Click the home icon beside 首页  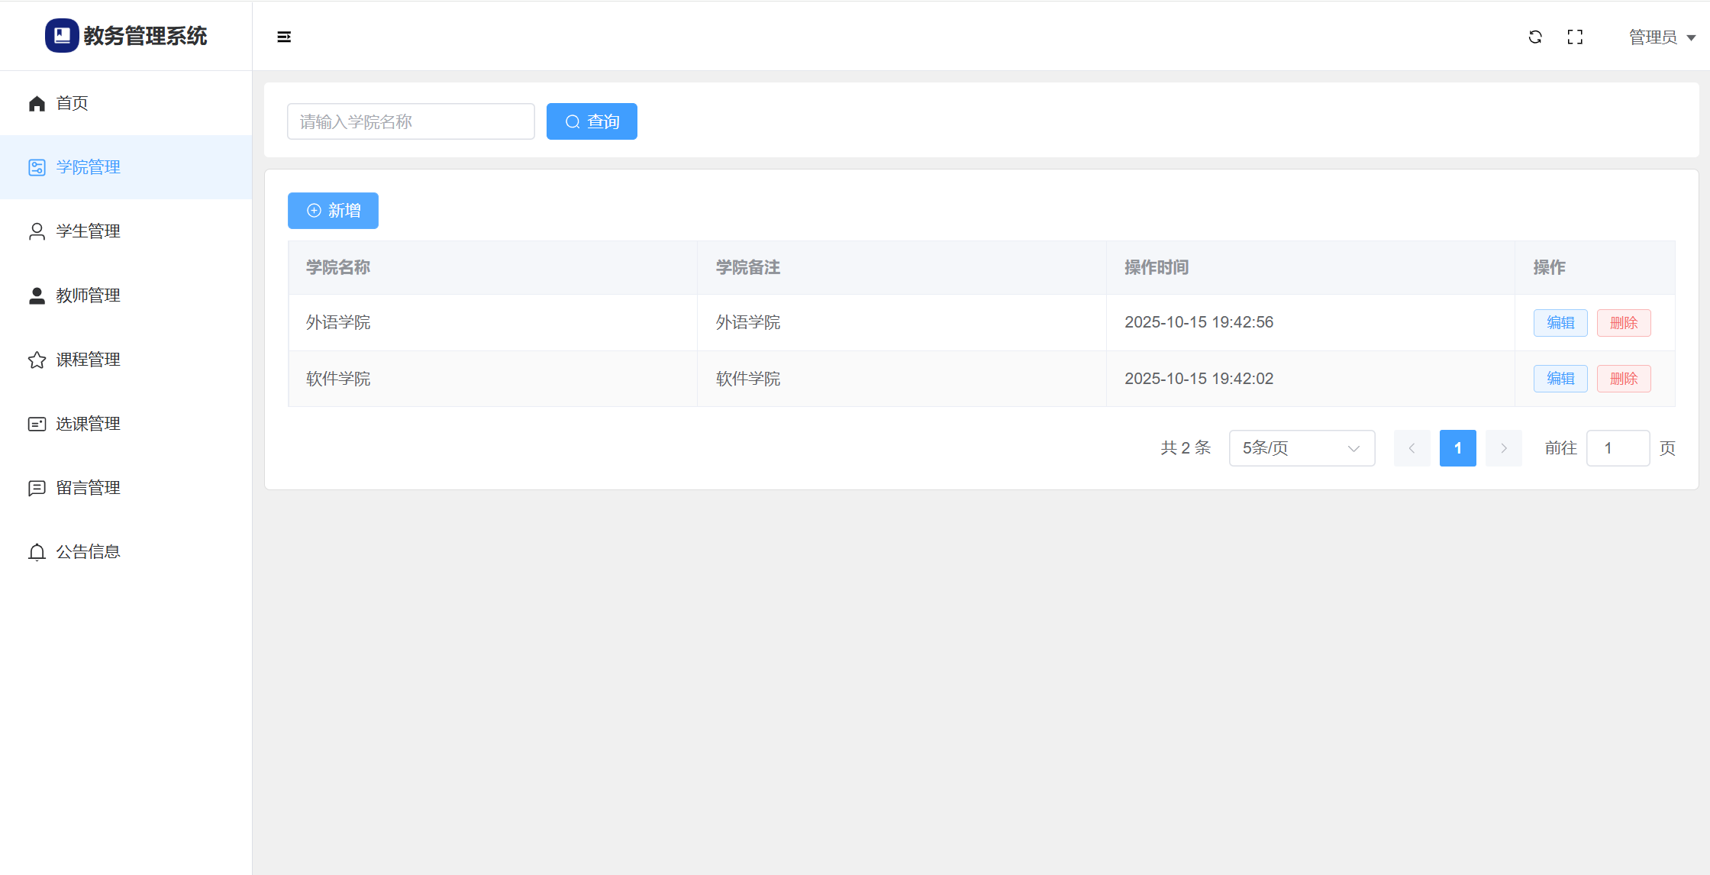tap(37, 104)
